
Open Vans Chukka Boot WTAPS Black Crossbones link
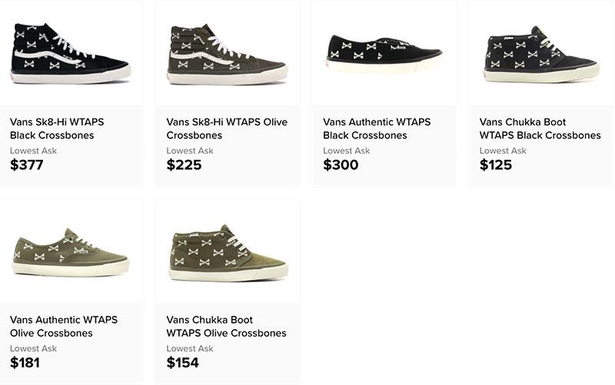pos(540,128)
